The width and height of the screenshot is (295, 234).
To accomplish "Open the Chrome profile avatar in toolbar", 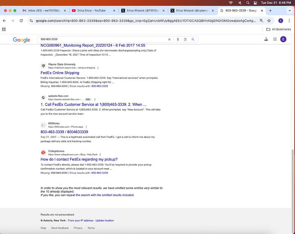I will click(x=281, y=20).
